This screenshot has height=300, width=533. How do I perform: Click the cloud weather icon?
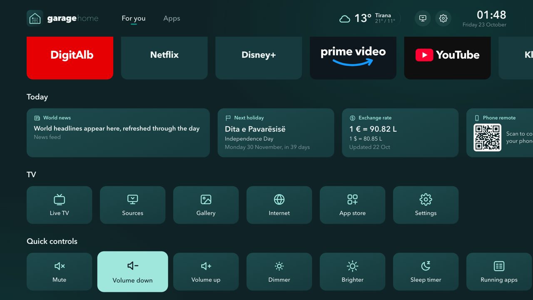345,19
